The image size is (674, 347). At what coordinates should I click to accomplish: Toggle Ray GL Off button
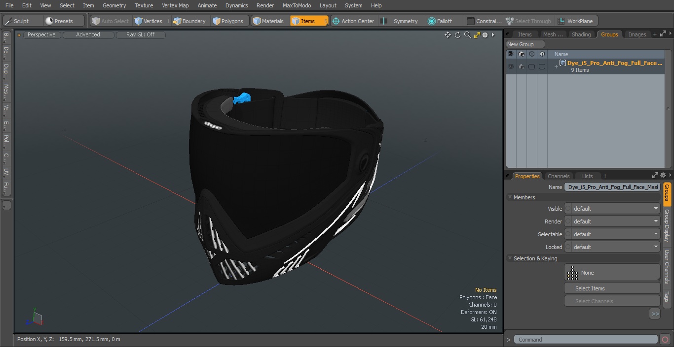coord(140,35)
